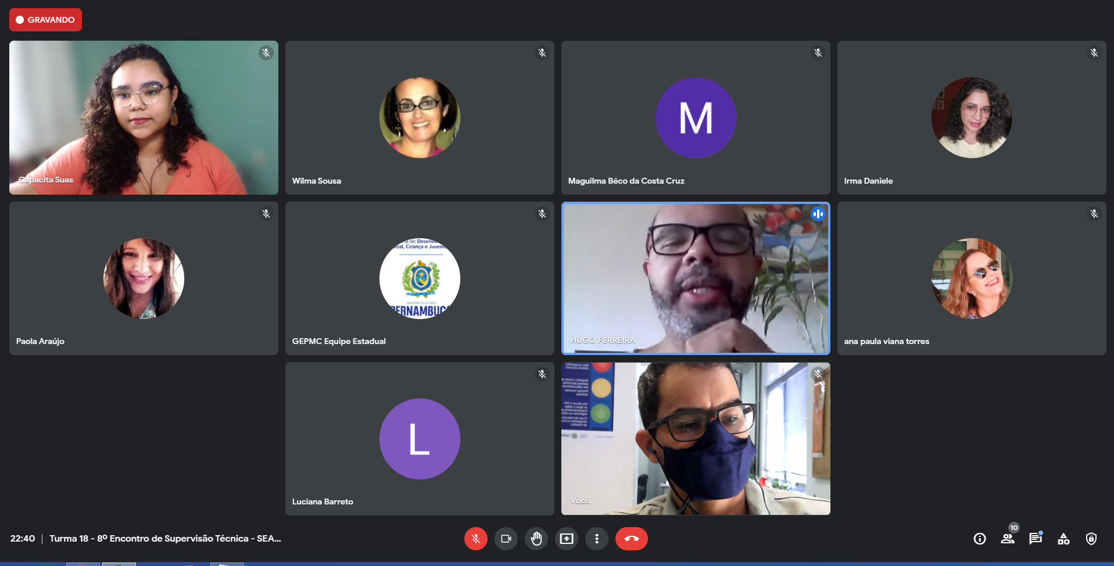
Task: Click the red GRAVANDO recording indicator
Action: [x=45, y=20]
